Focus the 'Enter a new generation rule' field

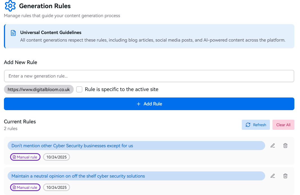[x=149, y=76]
